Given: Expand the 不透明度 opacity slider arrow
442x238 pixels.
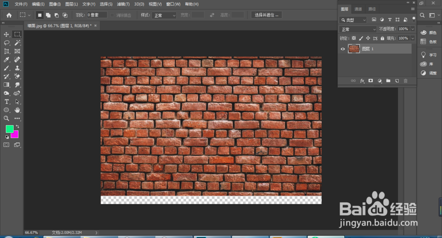Looking at the screenshot, I should tap(413, 29).
